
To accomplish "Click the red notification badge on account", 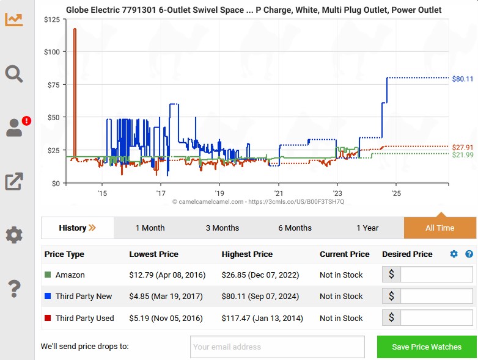I will tap(26, 121).
